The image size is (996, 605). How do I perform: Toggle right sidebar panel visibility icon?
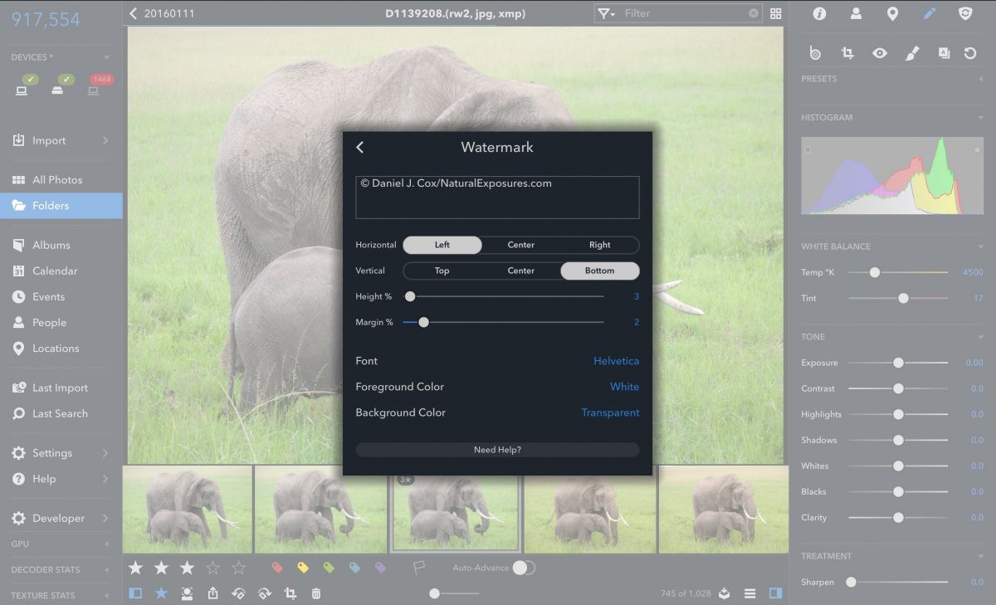[776, 593]
